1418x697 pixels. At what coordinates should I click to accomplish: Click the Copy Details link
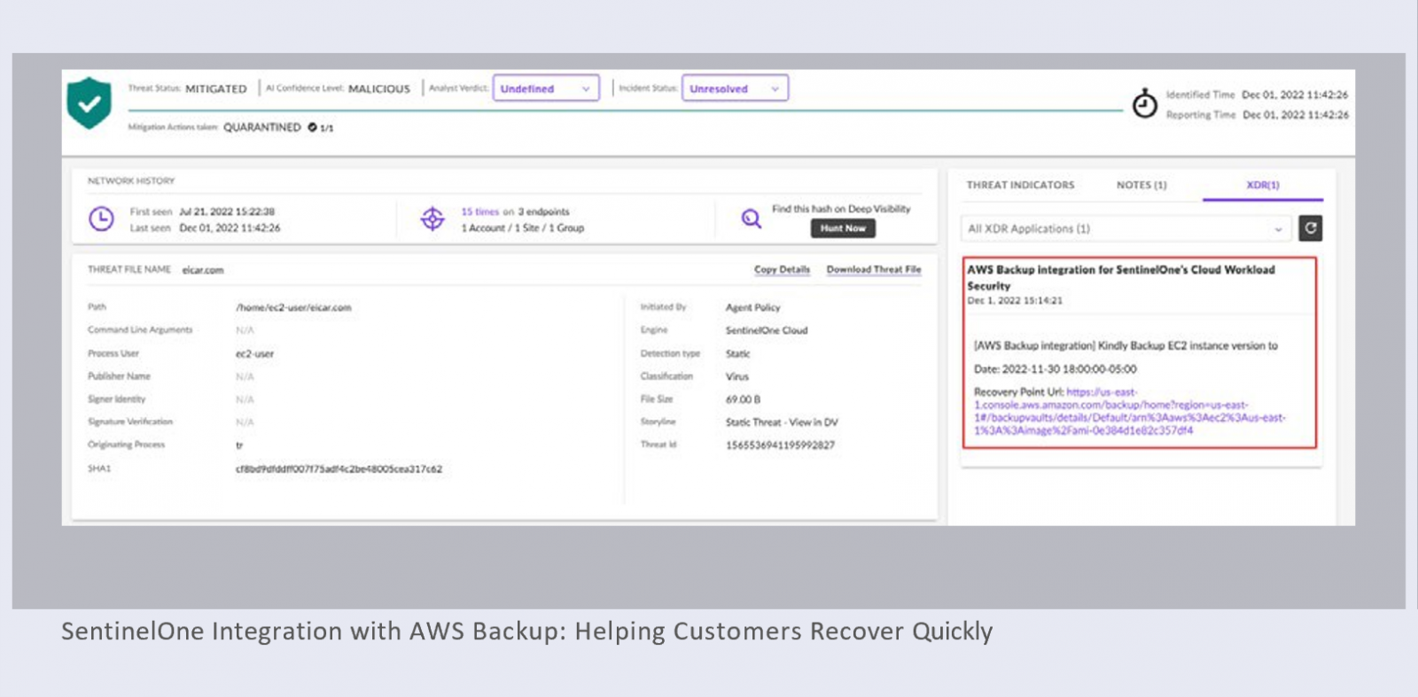[x=782, y=269]
